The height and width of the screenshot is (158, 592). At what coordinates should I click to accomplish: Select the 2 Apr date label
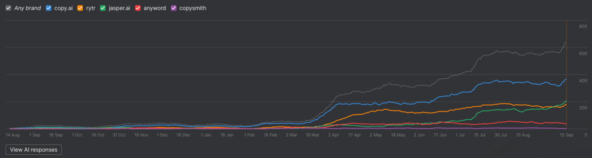(x=334, y=135)
